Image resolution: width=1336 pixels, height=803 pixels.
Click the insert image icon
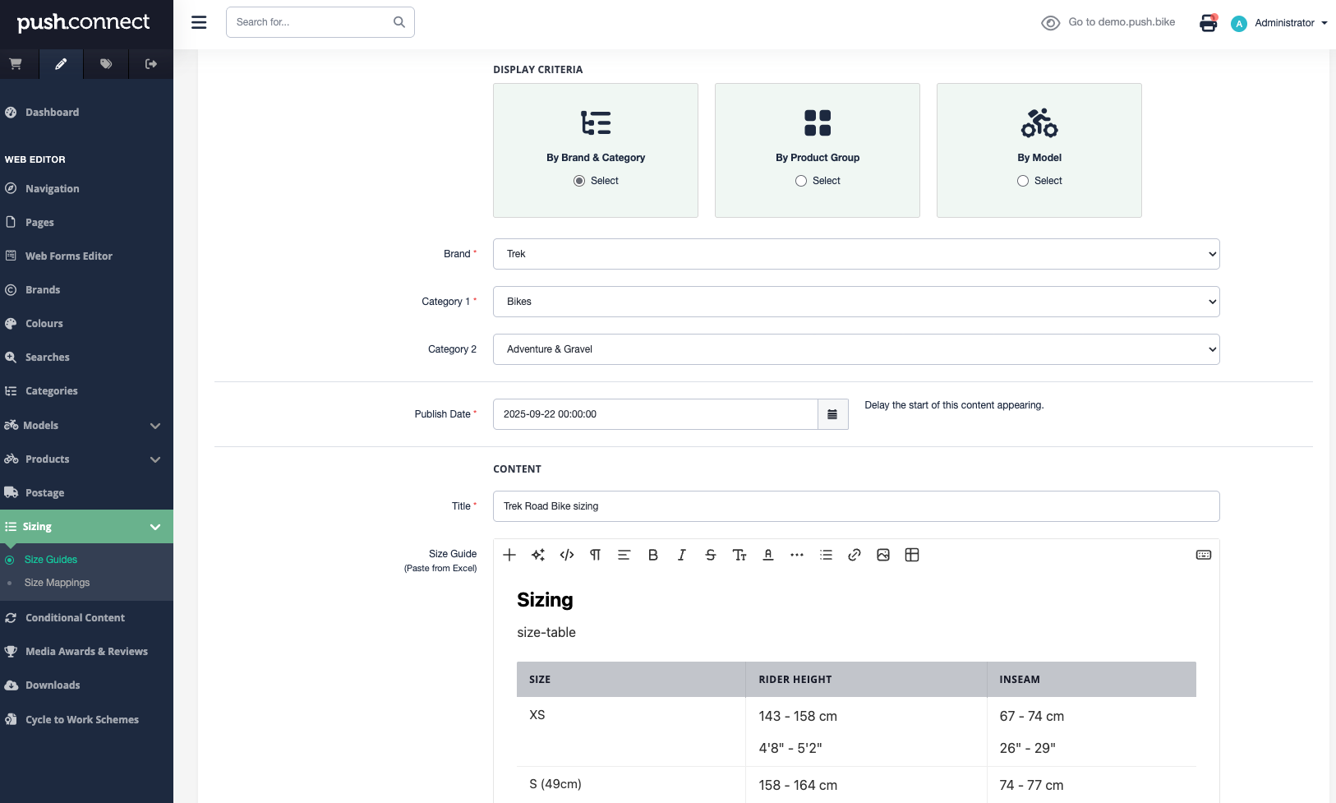pos(883,555)
